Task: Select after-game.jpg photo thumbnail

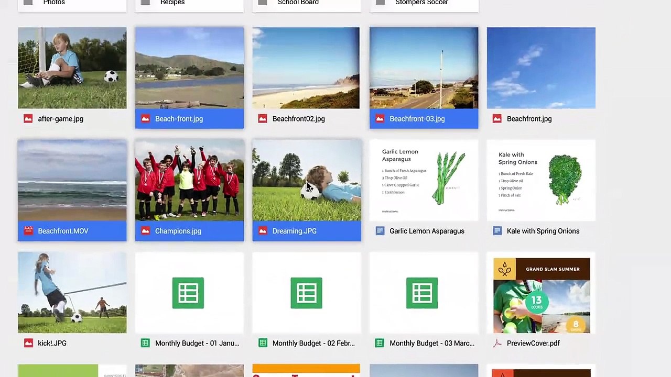Action: coord(72,68)
